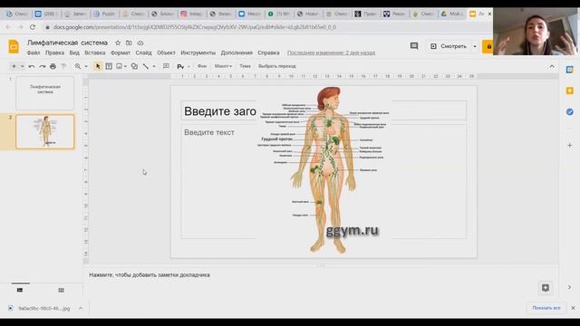Open comment history icon
Screen dimensions: 580x326
(x=414, y=46)
